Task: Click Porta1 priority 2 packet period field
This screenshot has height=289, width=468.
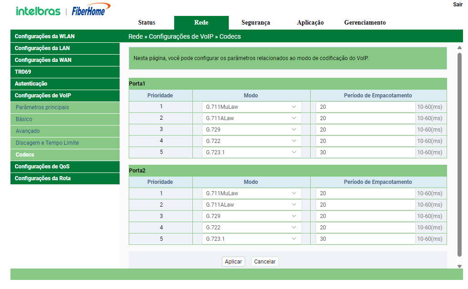Action: 365,118
